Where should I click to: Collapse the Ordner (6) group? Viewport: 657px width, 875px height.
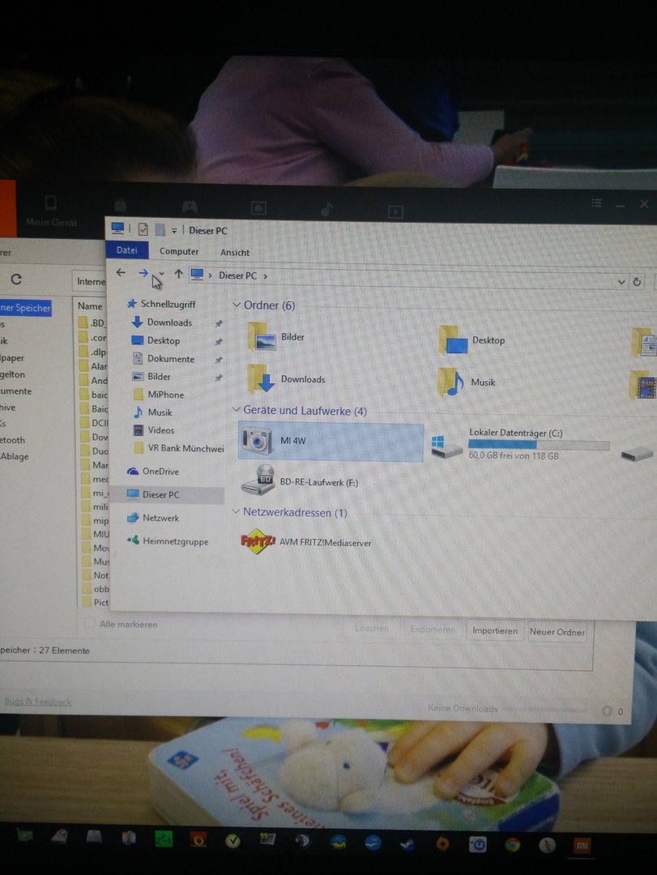(237, 305)
